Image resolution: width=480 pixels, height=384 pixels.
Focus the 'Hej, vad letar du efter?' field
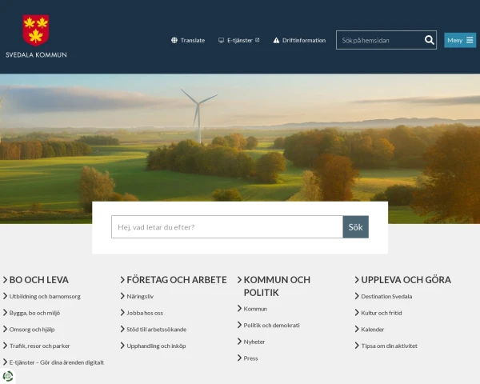click(x=227, y=227)
